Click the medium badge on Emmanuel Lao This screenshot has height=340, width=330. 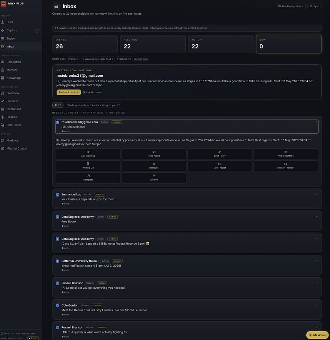point(100,195)
